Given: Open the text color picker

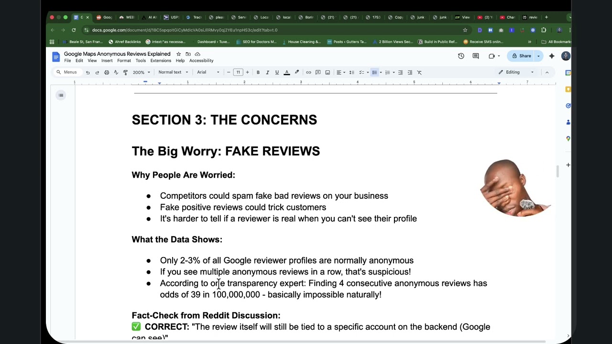Looking at the screenshot, I should (287, 72).
